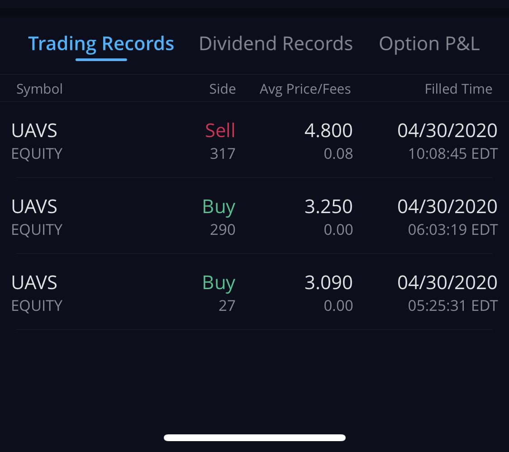
Task: Tap the Avg Price/Fees column header
Action: [x=305, y=89]
